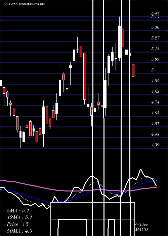Click the 5MA : 5.1 reading

(x=18, y=211)
